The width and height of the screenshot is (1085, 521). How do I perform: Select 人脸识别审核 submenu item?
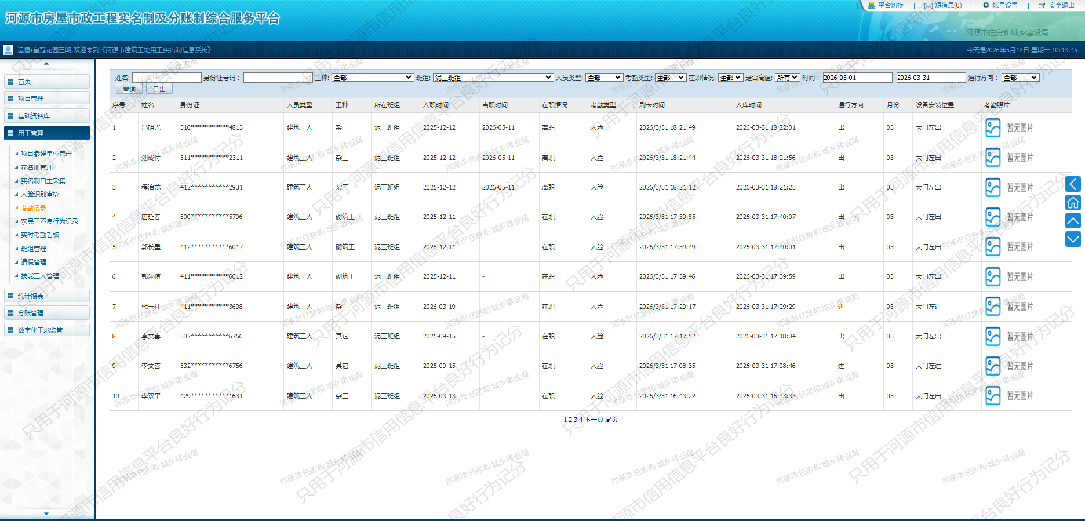[40, 194]
